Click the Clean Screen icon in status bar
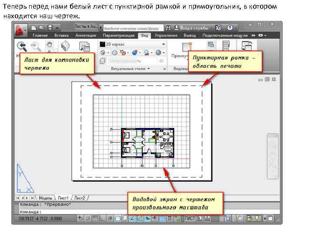The height and width of the screenshot is (235, 313). [270, 218]
